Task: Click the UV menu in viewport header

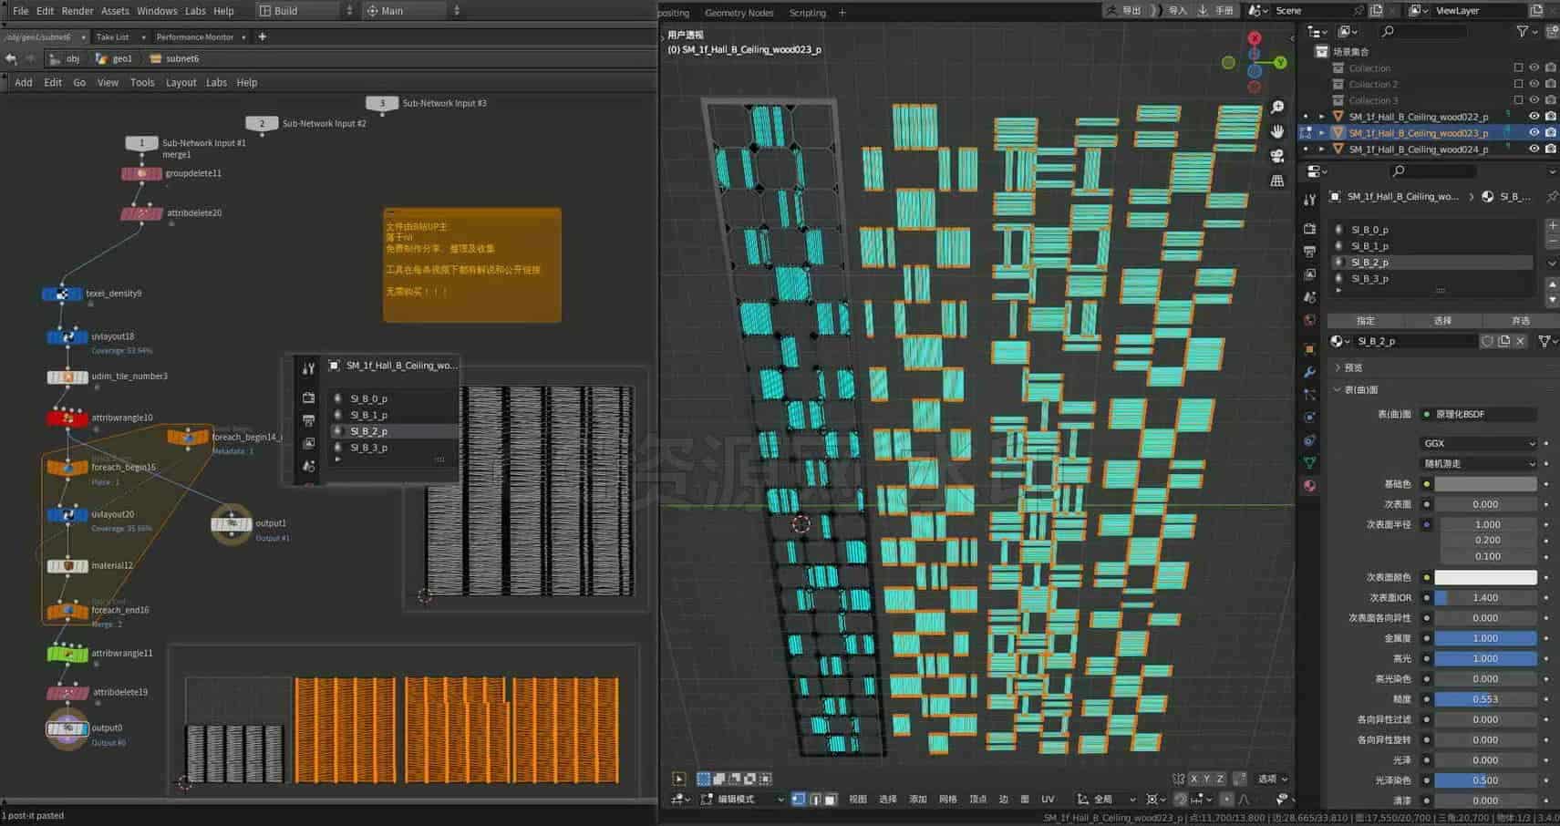Action: tap(1048, 800)
